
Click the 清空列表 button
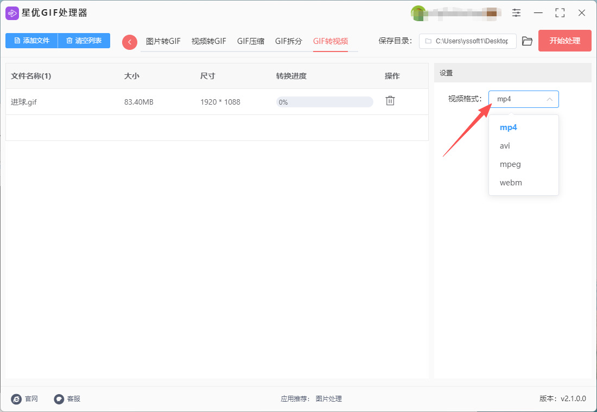(84, 41)
